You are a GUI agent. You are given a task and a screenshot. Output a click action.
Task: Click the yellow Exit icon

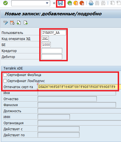(76, 3)
